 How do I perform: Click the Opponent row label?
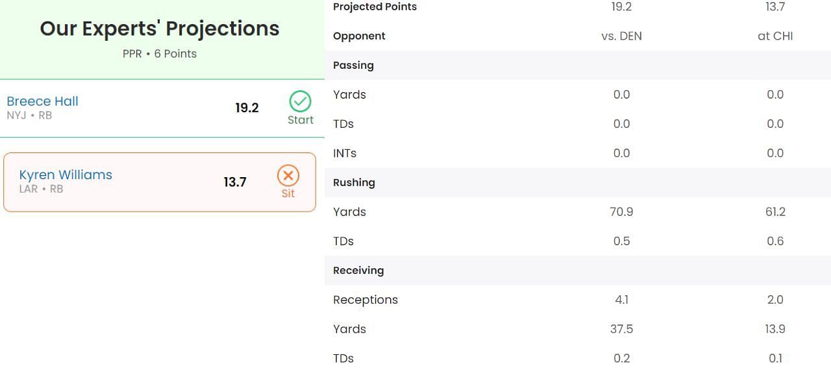[x=359, y=36]
